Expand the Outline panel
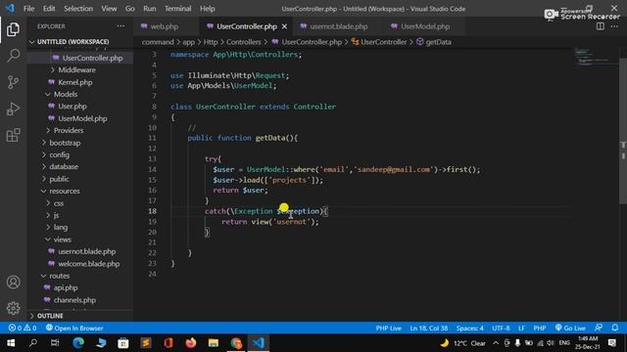The image size is (627, 352). tap(50, 316)
